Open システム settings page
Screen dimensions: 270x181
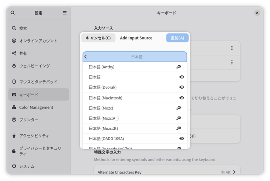pos(39,166)
